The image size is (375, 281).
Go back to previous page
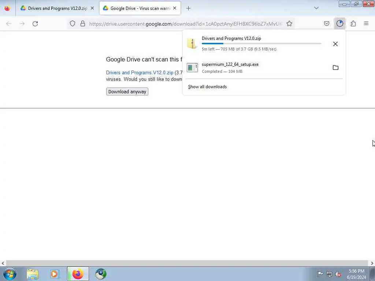[x=9, y=24]
